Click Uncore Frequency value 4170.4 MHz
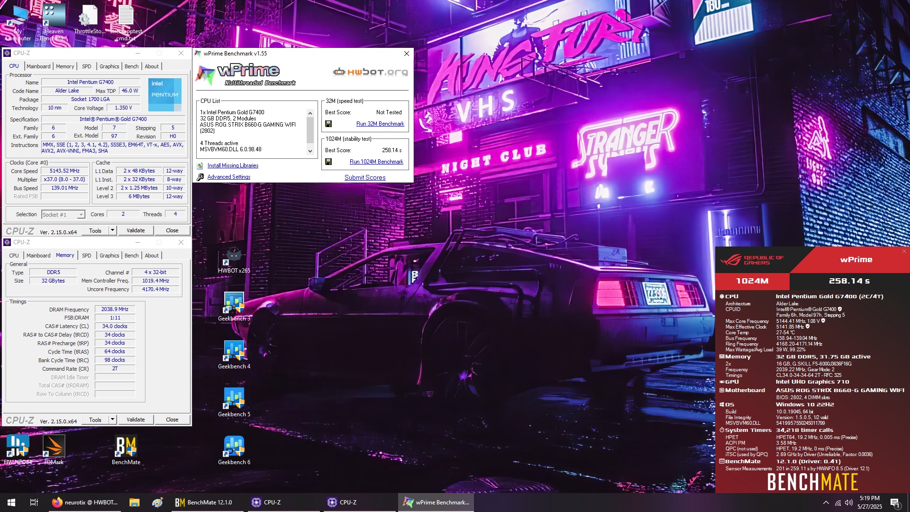910x512 pixels. [155, 289]
